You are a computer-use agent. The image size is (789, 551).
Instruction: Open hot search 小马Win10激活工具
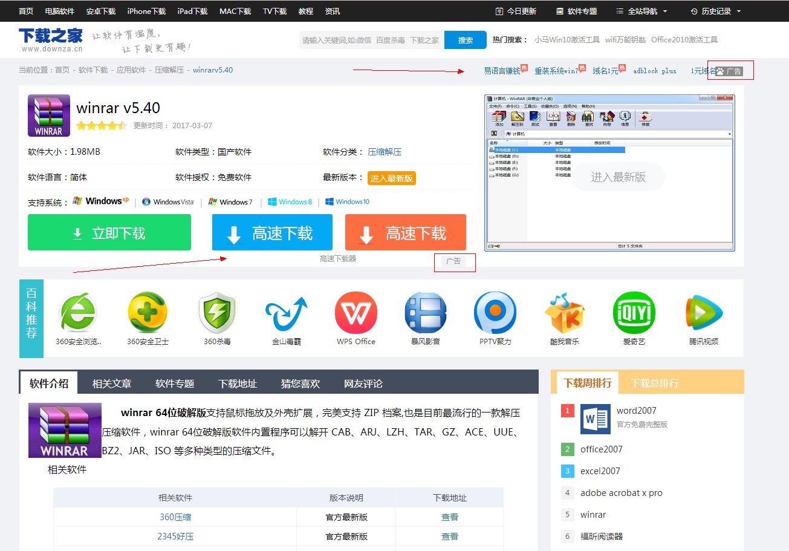coord(567,40)
